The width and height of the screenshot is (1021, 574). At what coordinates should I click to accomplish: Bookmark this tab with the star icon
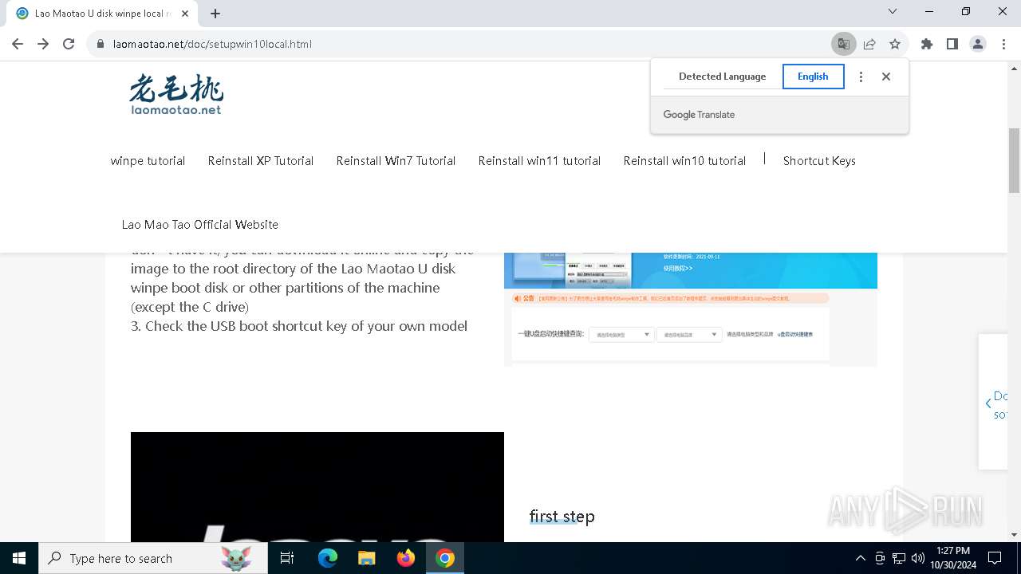tap(895, 44)
